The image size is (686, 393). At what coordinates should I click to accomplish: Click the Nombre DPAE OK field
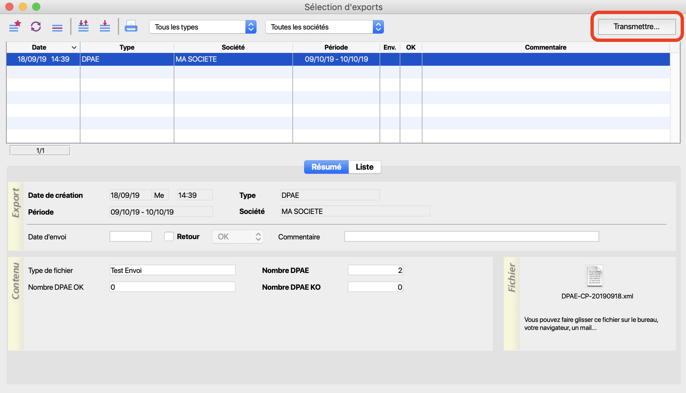pos(173,287)
